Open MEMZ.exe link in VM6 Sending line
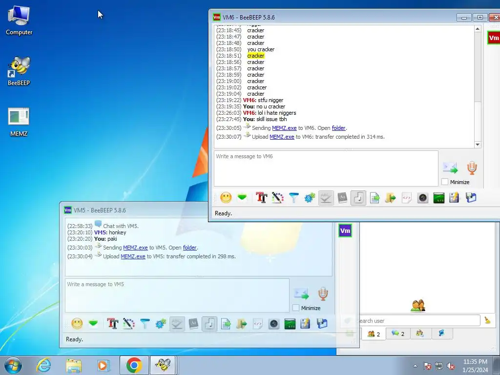 [x=284, y=128]
